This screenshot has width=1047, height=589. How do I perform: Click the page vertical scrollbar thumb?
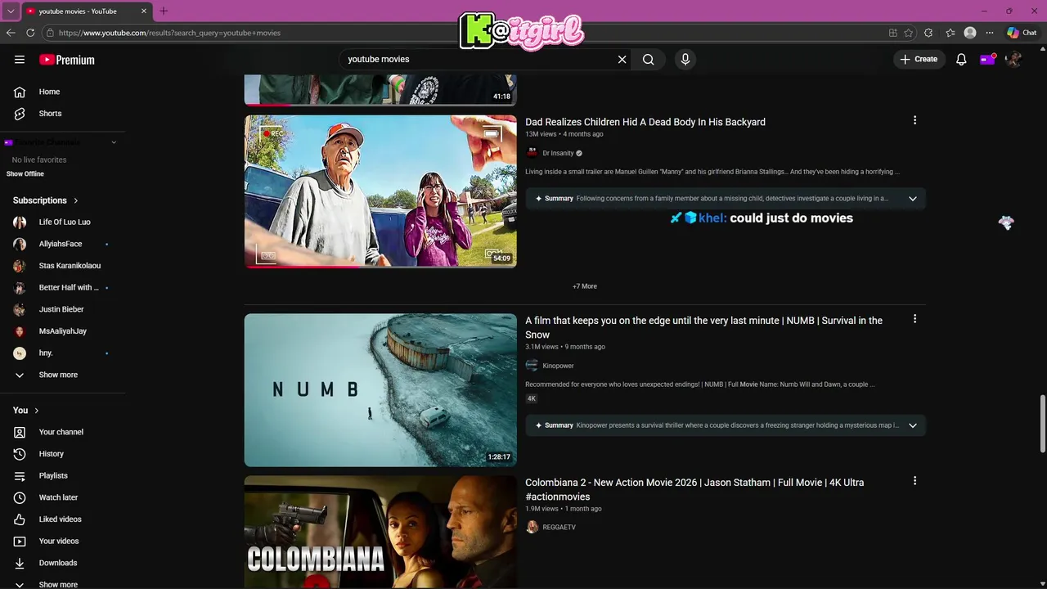pos(1042,423)
